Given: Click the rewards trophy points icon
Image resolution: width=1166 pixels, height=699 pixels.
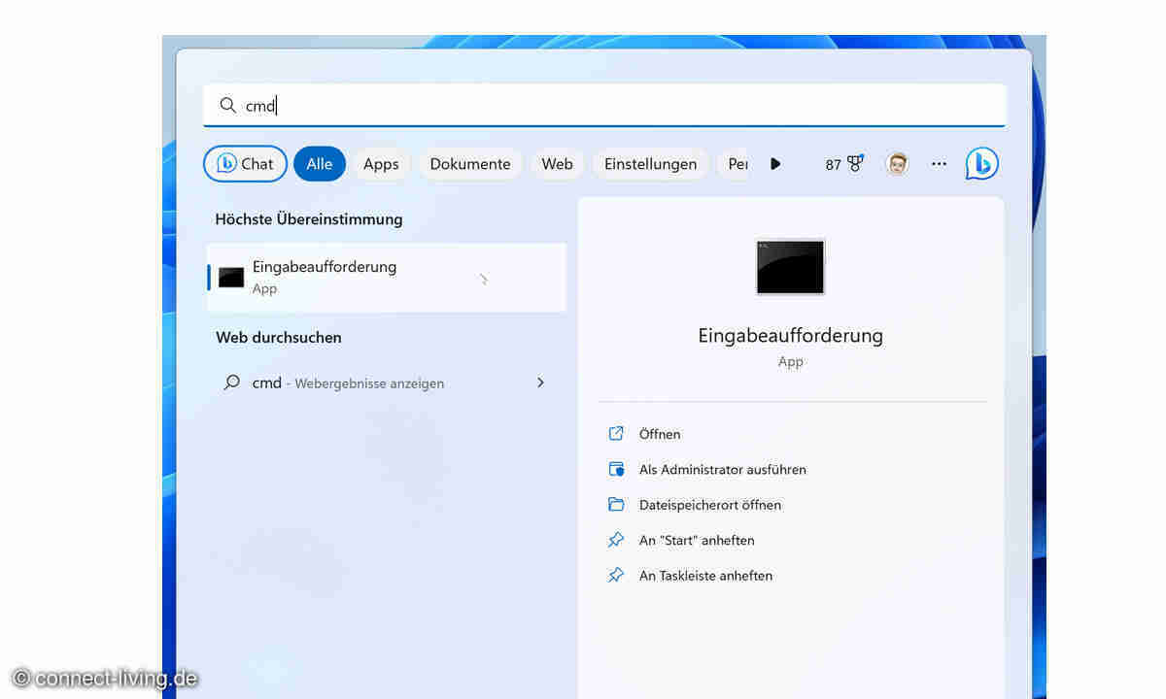Looking at the screenshot, I should (x=854, y=164).
